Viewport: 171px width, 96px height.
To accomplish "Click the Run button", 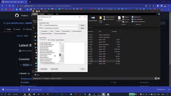I will tap(83, 69).
